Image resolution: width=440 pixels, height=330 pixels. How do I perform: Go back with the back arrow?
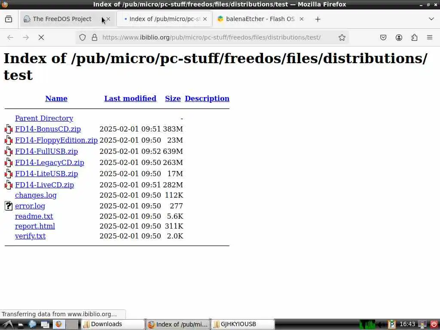point(10,37)
